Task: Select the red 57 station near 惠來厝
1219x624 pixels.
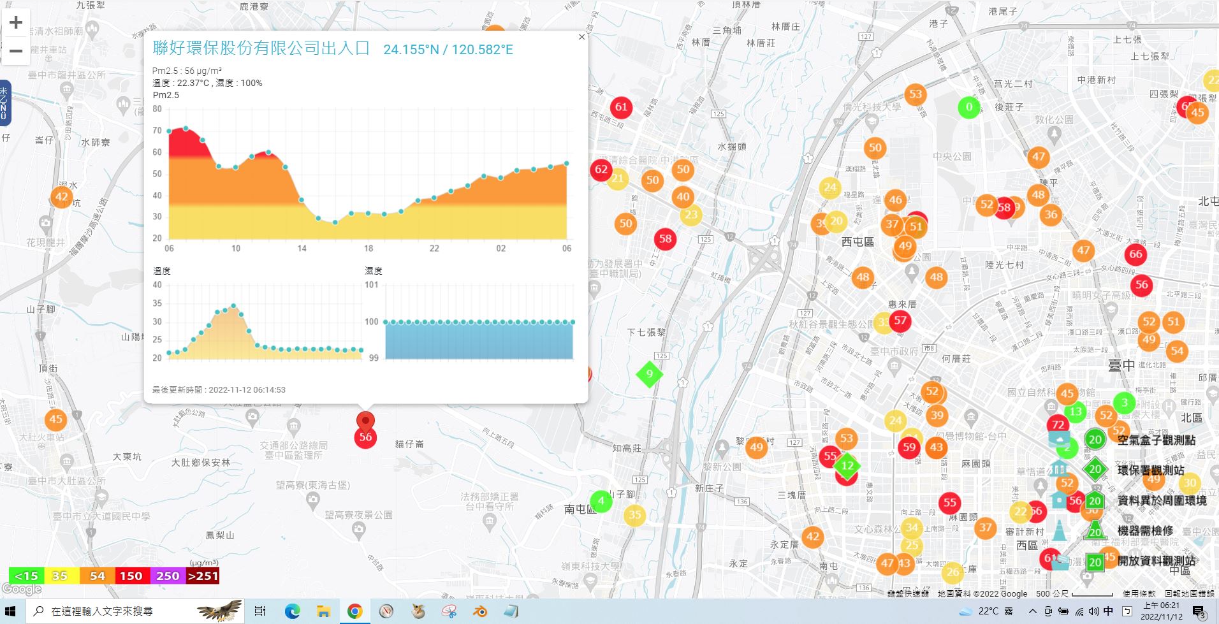Action: coord(900,320)
